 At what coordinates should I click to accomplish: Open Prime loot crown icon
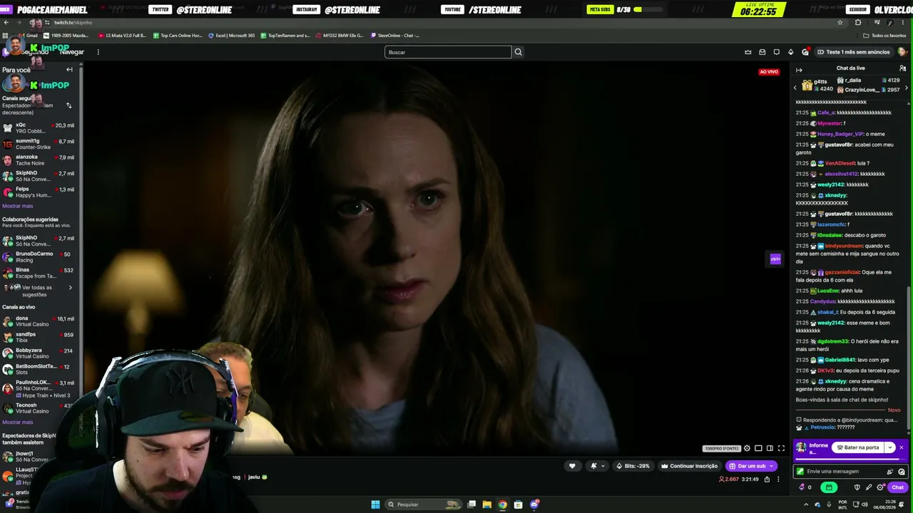coord(748,52)
